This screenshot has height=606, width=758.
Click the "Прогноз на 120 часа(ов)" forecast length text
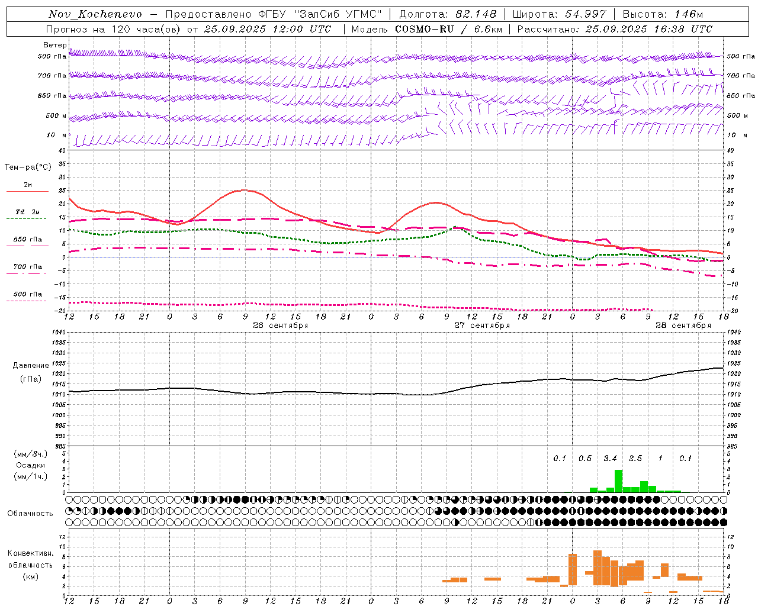point(113,29)
